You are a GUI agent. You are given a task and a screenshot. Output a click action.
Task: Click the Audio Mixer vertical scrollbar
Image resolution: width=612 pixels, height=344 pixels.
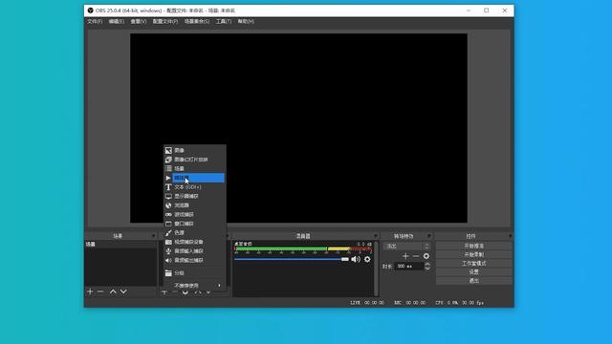coord(376,269)
